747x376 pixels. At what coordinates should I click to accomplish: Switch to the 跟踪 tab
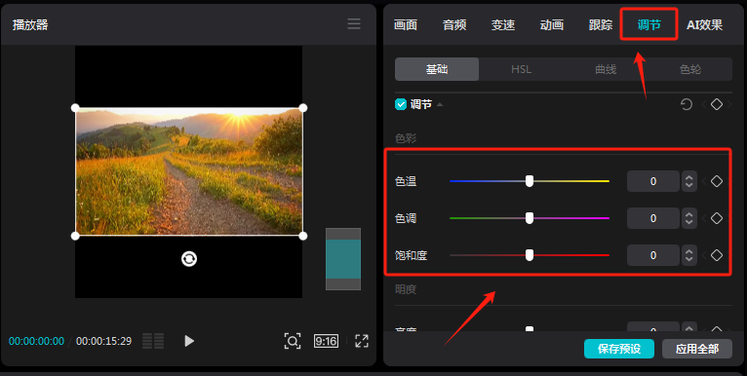coord(601,24)
